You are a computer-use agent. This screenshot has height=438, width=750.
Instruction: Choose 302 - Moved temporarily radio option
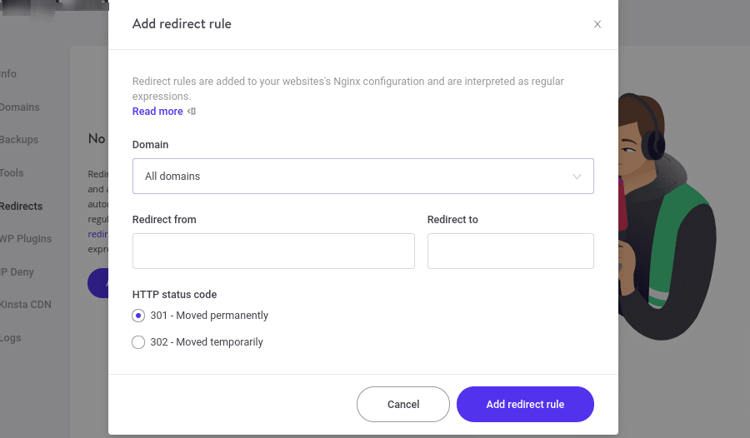(138, 342)
